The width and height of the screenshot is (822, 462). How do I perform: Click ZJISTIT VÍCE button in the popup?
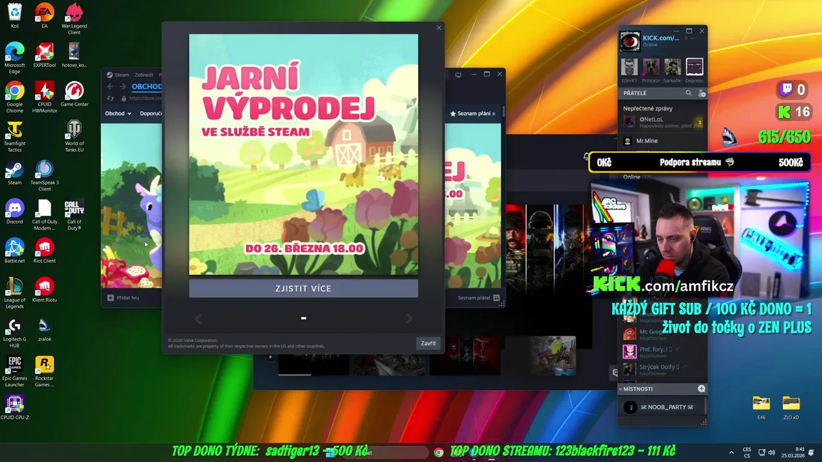[303, 289]
